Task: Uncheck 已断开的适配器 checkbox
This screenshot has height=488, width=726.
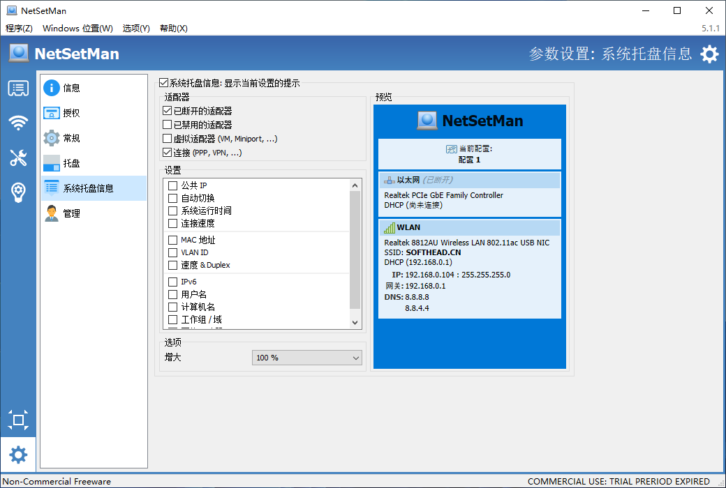Action: (168, 111)
